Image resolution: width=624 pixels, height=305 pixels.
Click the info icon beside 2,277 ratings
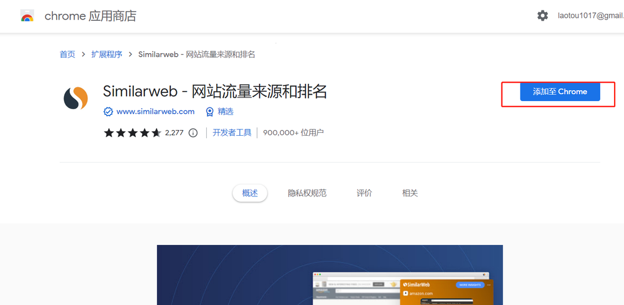(x=193, y=133)
